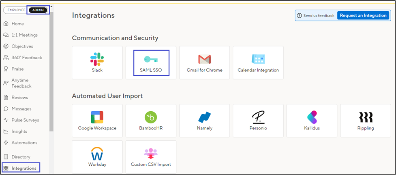
Task: Open Integrations in the sidebar
Action: pos(24,168)
